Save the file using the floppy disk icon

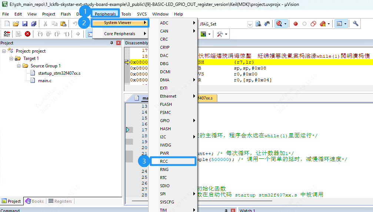click(25, 24)
